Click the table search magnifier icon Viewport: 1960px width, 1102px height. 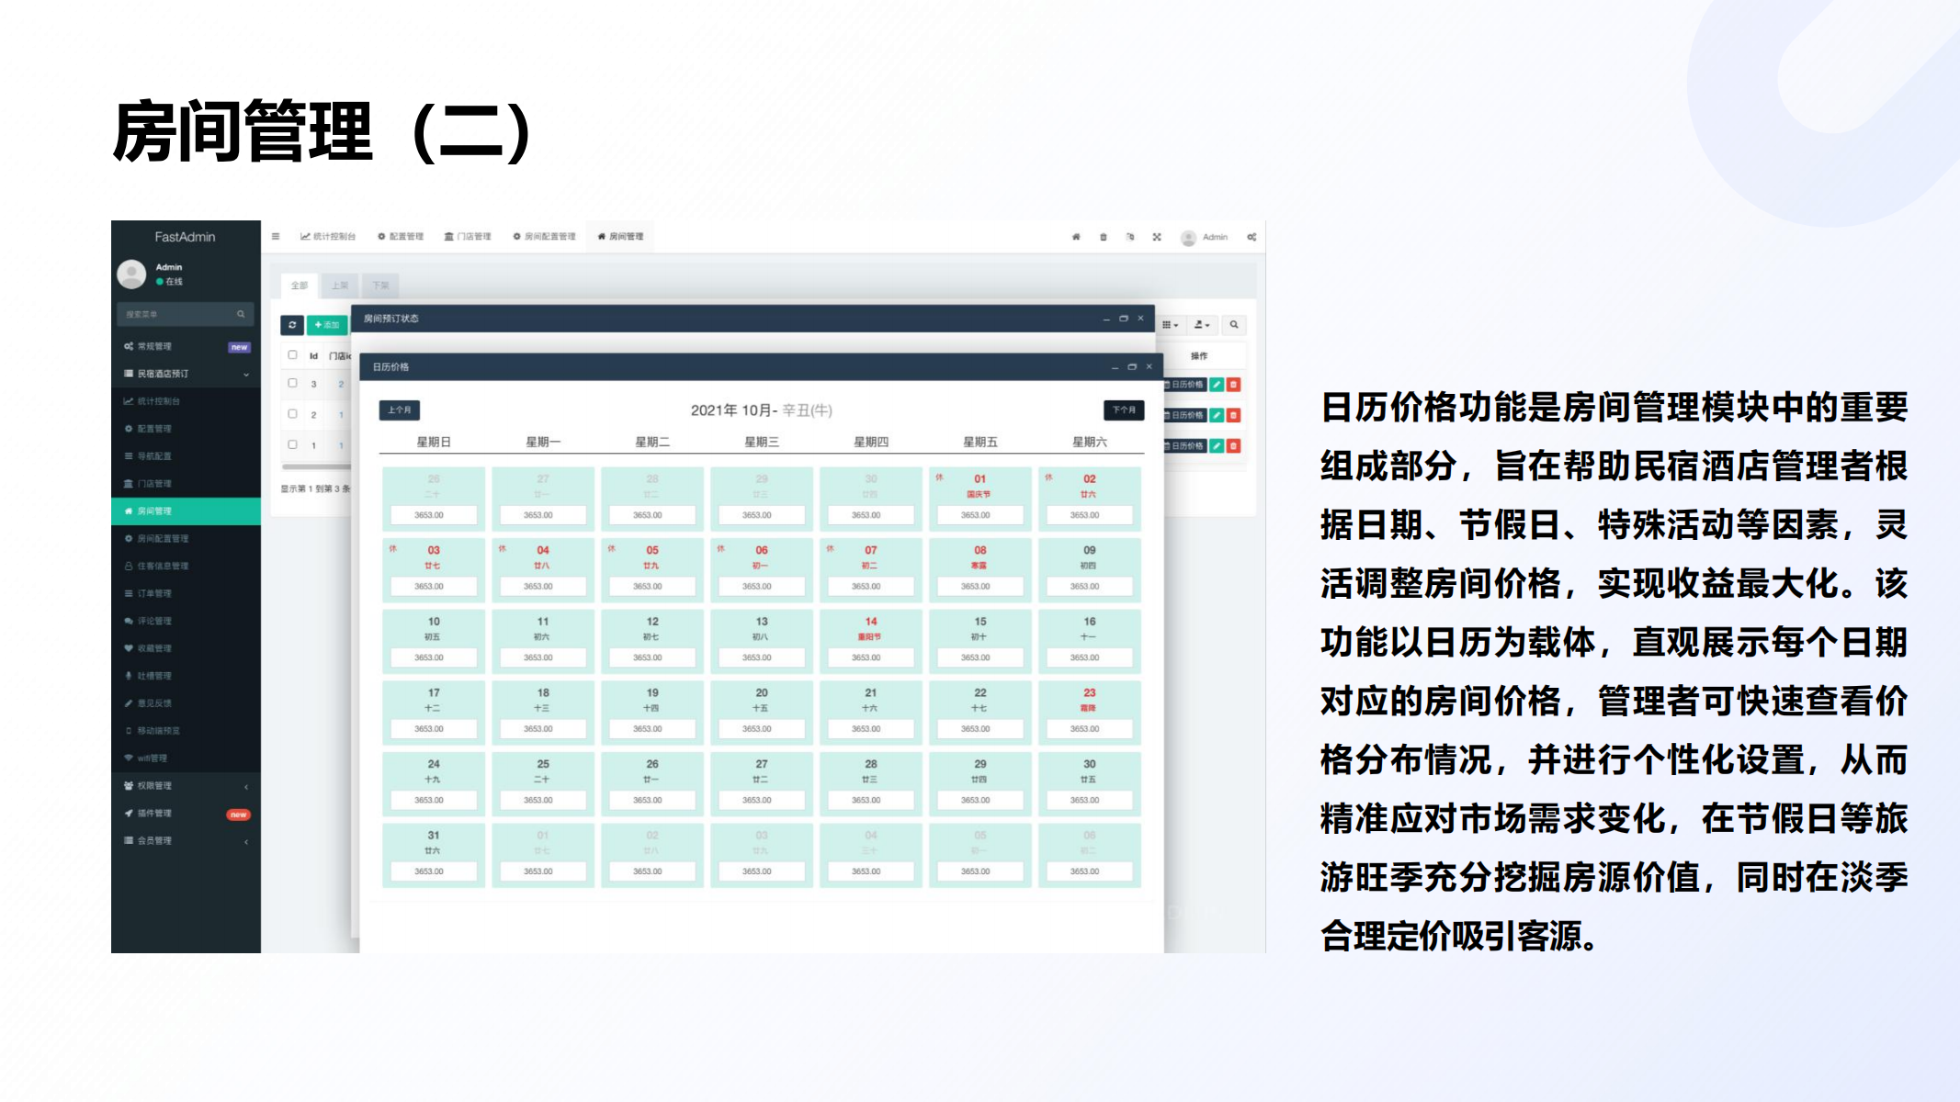[x=1234, y=325]
